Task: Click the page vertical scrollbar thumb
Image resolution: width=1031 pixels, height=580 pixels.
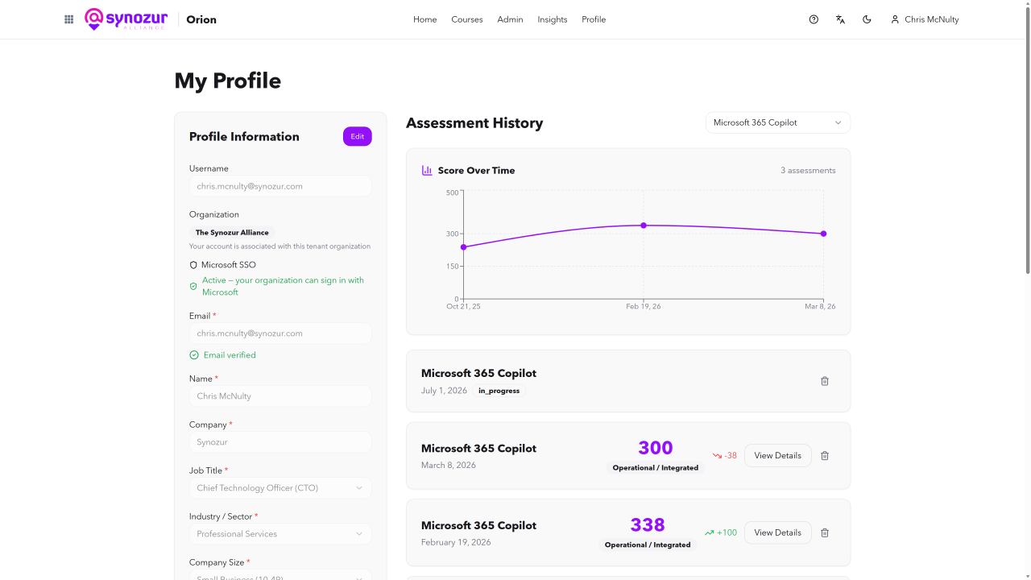Action: click(1028, 141)
